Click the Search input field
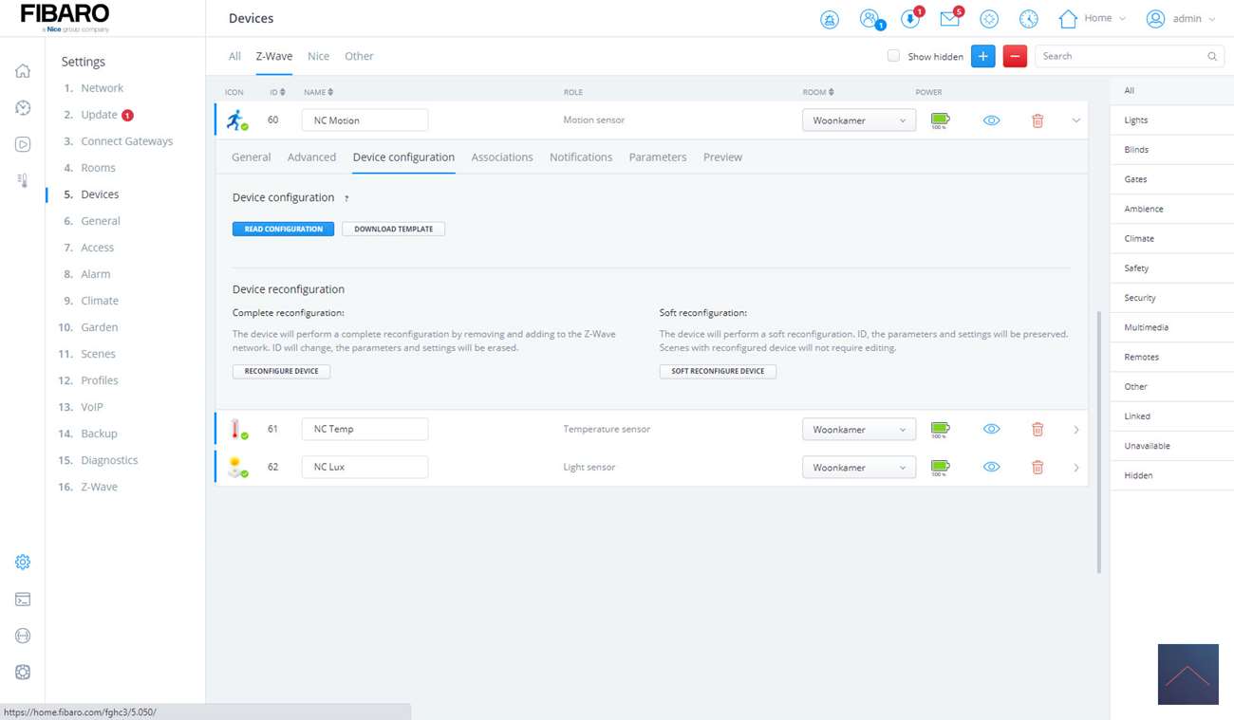Screen dimensions: 1234x720 1120,57
